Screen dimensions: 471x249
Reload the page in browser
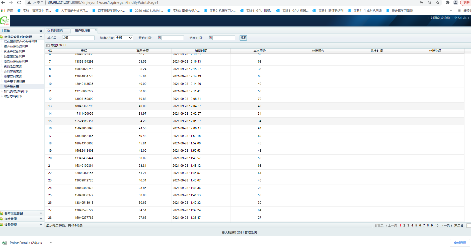click(x=19, y=3)
